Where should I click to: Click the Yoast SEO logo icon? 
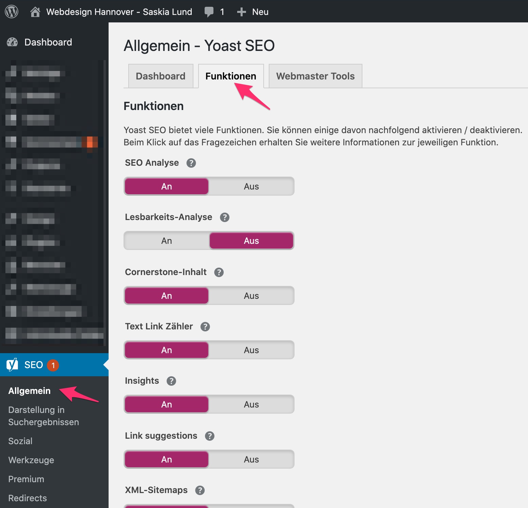click(x=12, y=365)
